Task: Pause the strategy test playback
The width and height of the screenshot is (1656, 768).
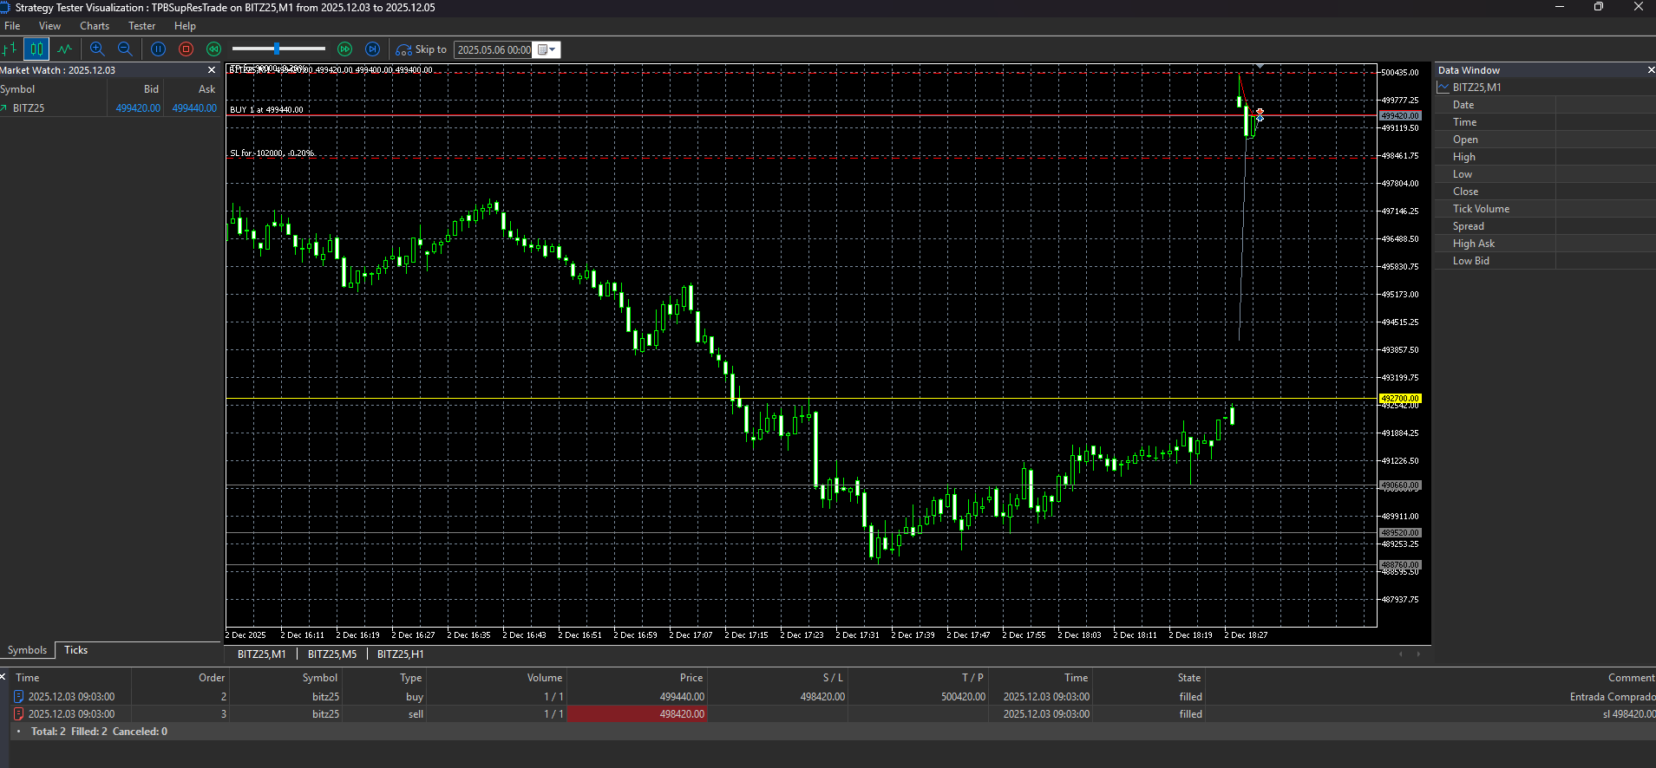Action: pyautogui.click(x=158, y=49)
